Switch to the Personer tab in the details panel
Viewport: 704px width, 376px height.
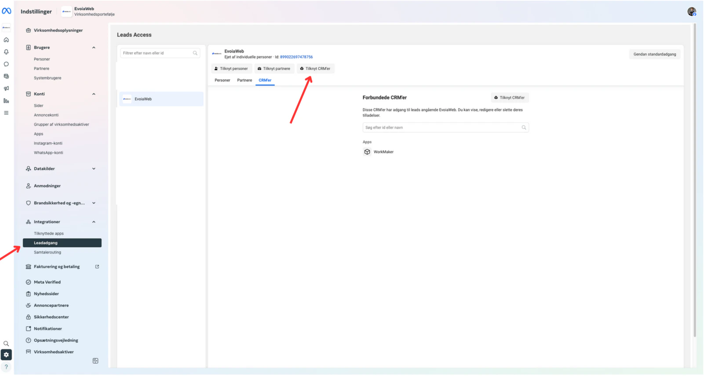point(223,80)
